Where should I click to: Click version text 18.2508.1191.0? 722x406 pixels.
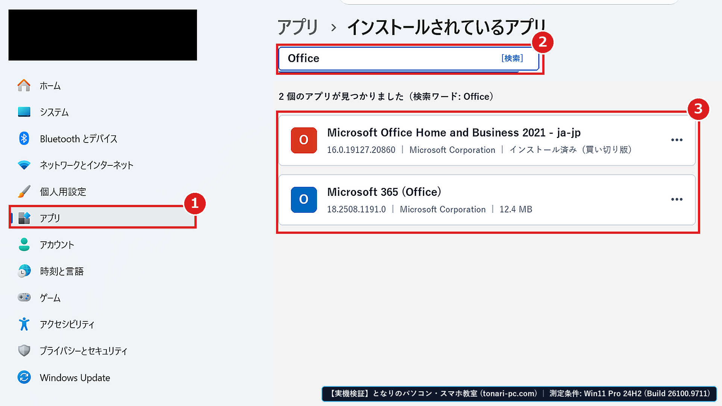tap(356, 209)
